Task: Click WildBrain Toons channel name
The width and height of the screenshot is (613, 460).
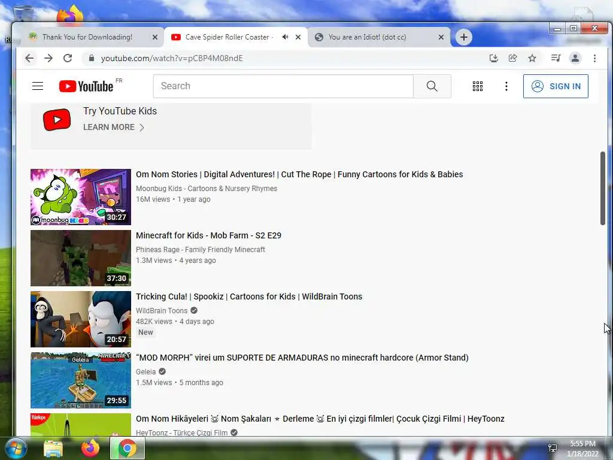Action: 162,311
